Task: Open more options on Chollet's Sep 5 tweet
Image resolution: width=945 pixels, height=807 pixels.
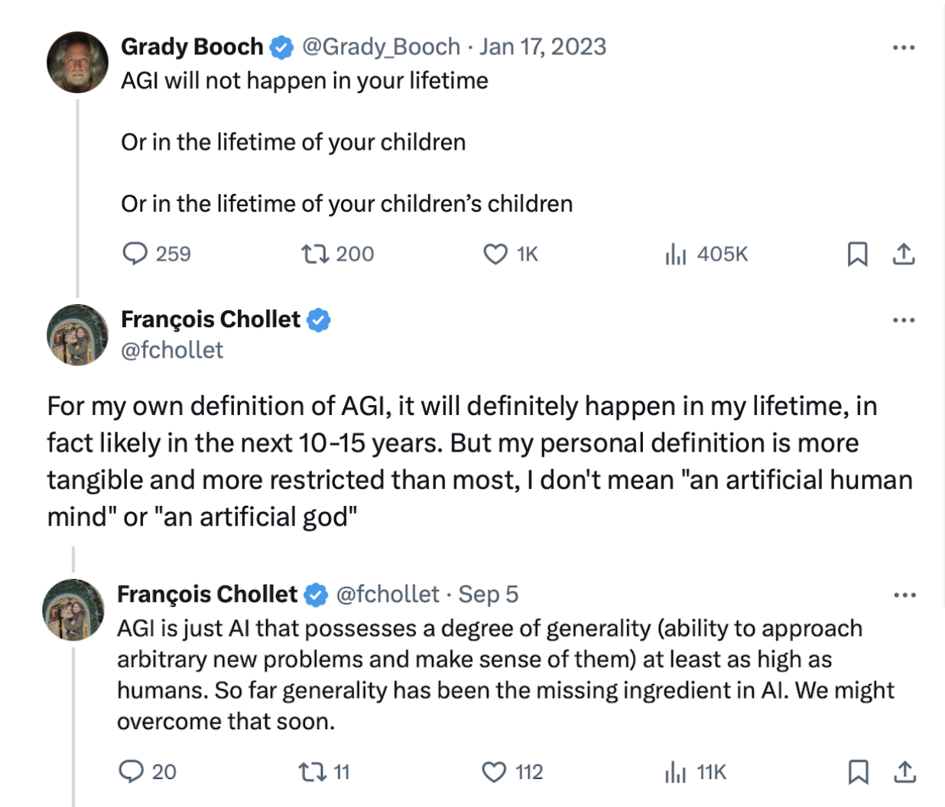Action: coord(904,595)
